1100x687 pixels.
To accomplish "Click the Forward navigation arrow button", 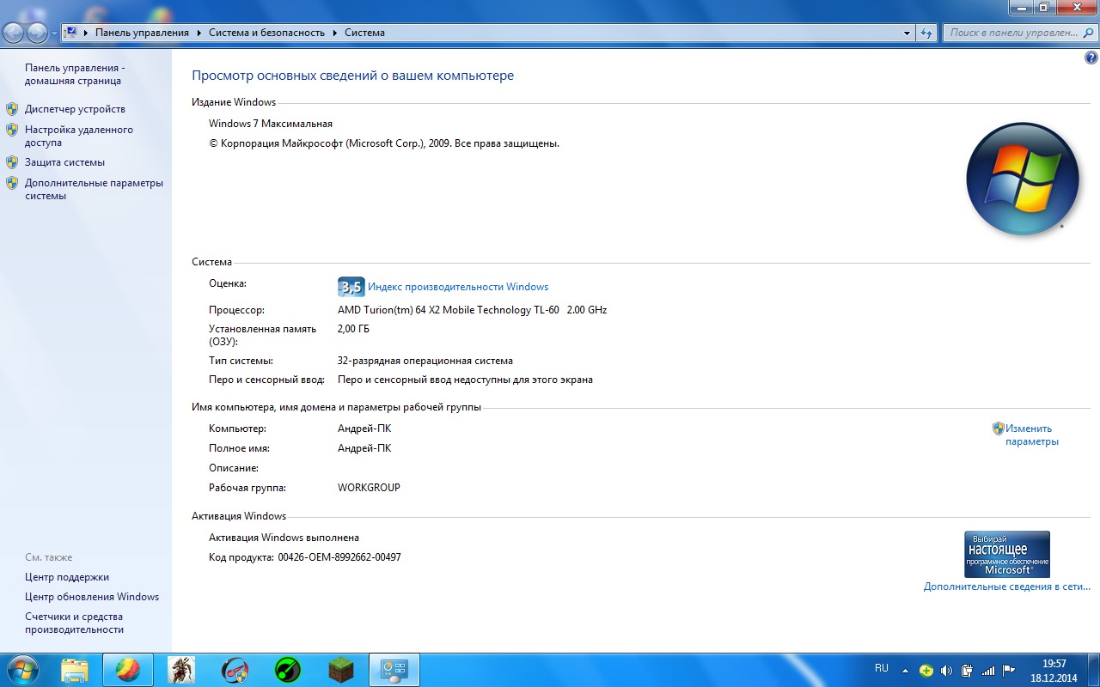I will pyautogui.click(x=38, y=33).
